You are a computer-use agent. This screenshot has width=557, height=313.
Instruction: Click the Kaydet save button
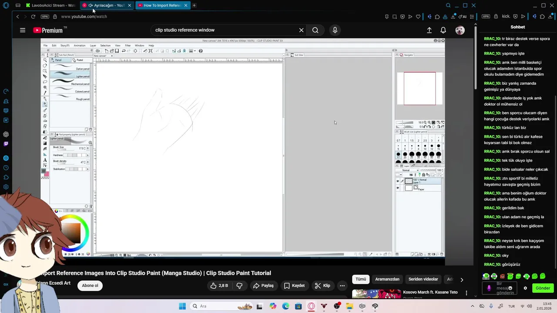tap(295, 286)
